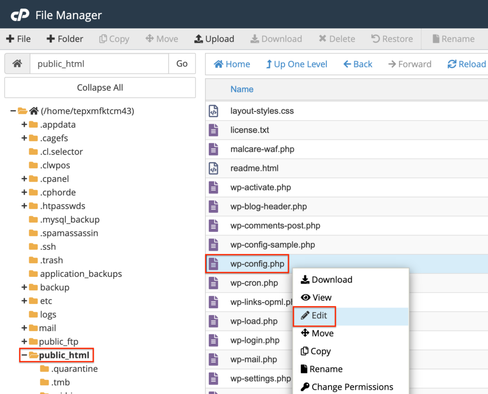Create a new file with + File
Image resolution: width=488 pixels, height=394 pixels.
point(19,39)
